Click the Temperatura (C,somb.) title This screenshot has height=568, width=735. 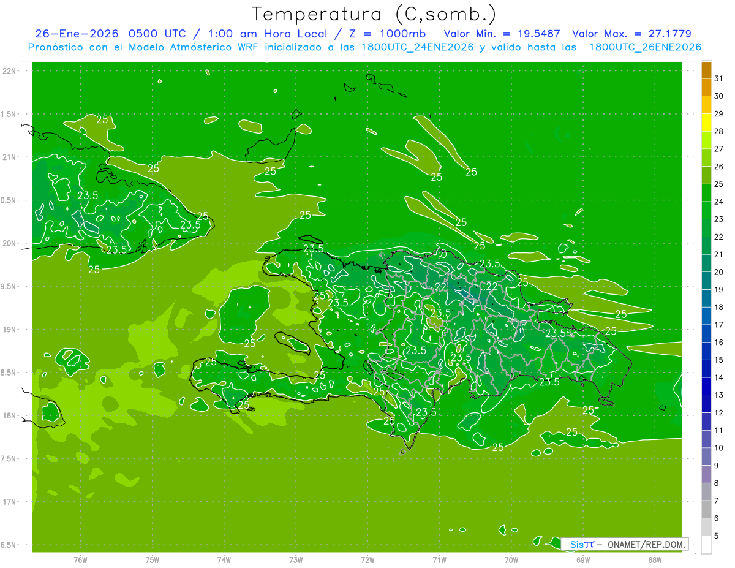(374, 14)
